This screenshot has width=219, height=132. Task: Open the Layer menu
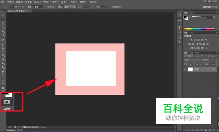tap(37, 2)
